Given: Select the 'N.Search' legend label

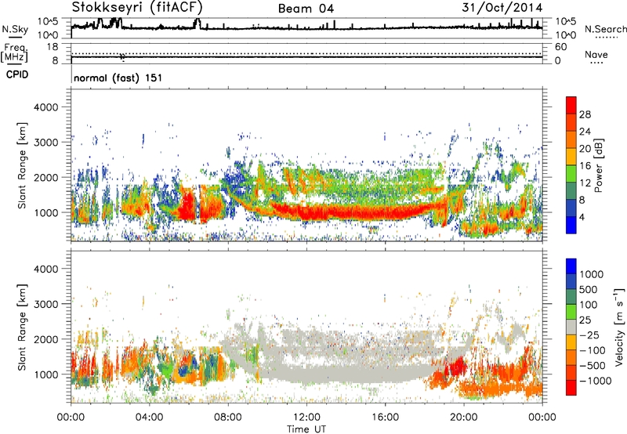Looking at the screenshot, I should tap(605, 29).
